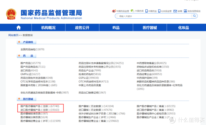Click the search magnifier icon
Screen dimensions: 206x125
(194, 16)
